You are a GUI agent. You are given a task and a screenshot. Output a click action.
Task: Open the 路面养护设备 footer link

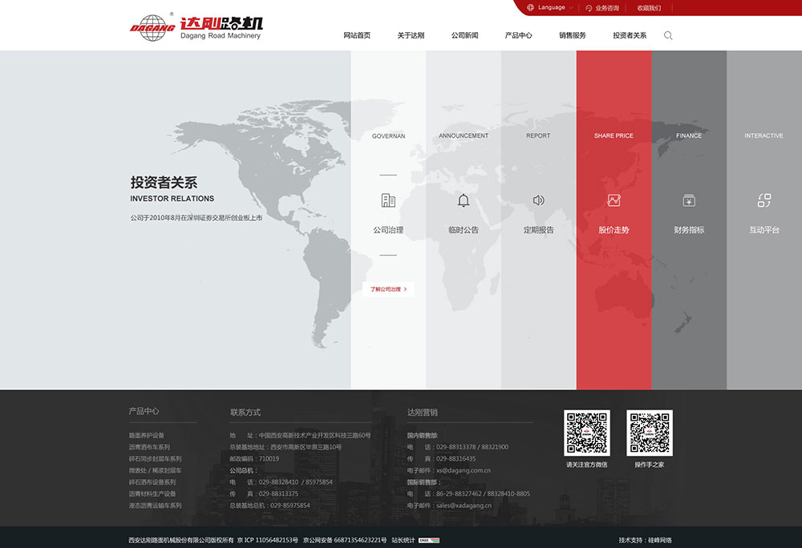coord(146,435)
